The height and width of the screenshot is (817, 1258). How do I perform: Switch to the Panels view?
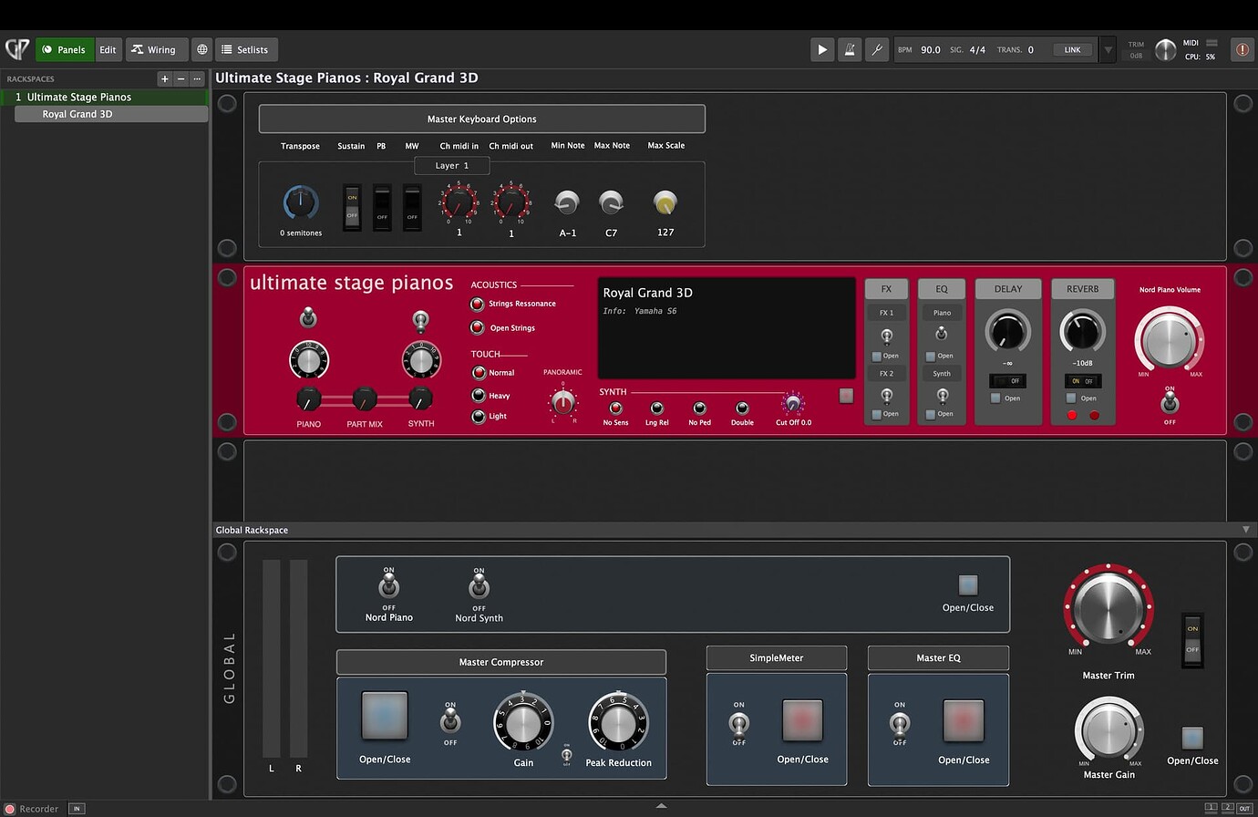(64, 49)
